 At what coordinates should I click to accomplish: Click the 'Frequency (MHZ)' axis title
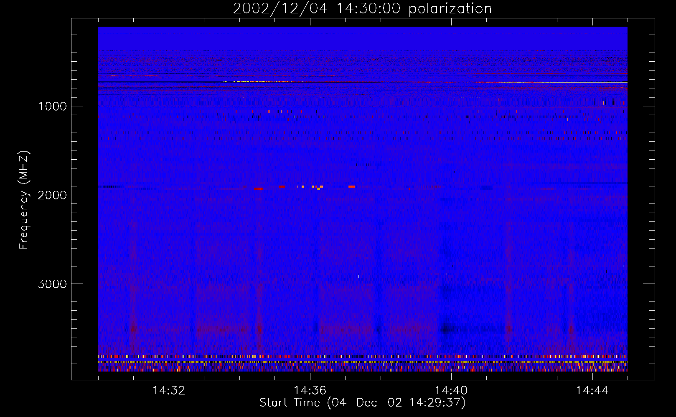click(24, 200)
